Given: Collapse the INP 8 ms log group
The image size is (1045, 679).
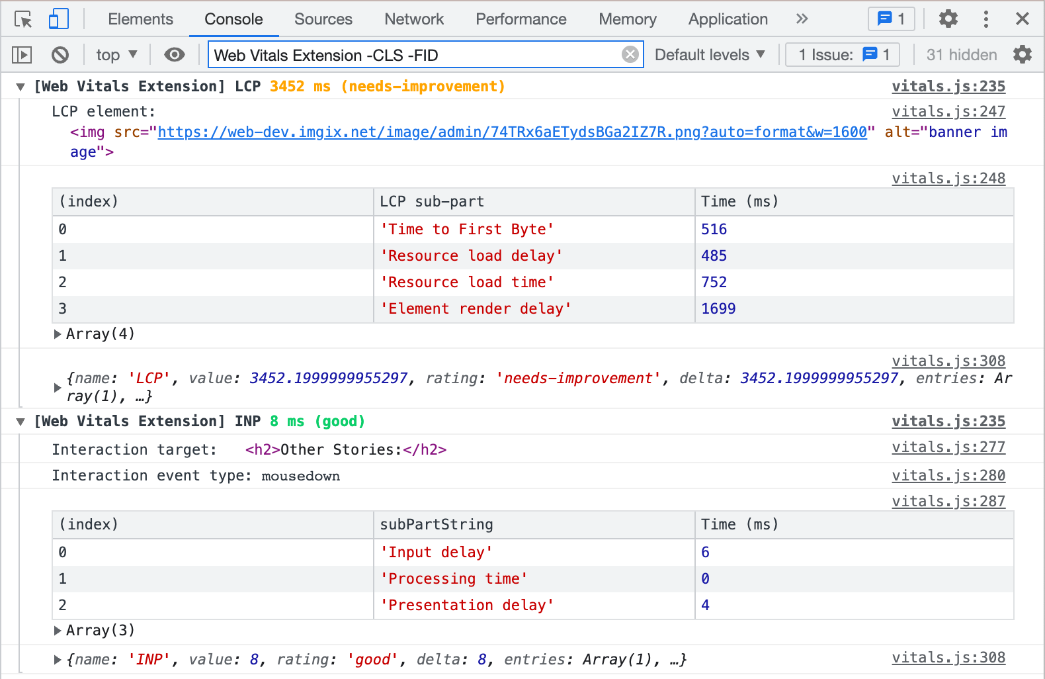Looking at the screenshot, I should 21,422.
